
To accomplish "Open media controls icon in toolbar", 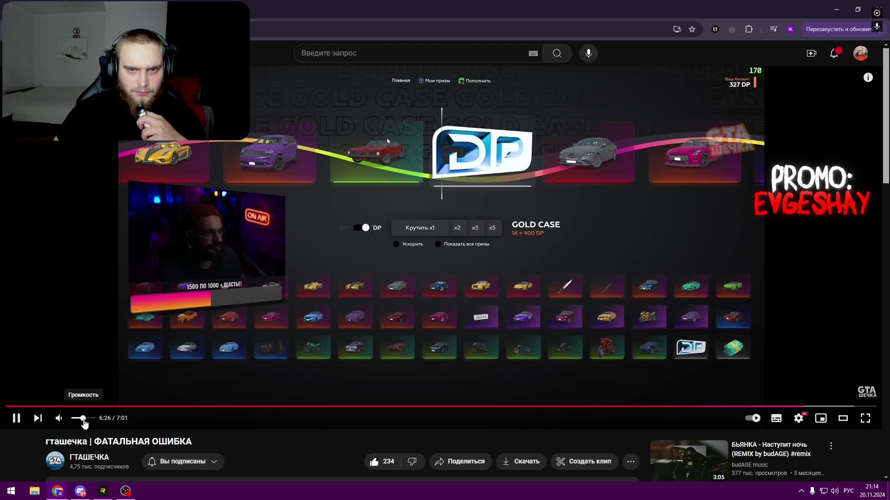I will [774, 29].
